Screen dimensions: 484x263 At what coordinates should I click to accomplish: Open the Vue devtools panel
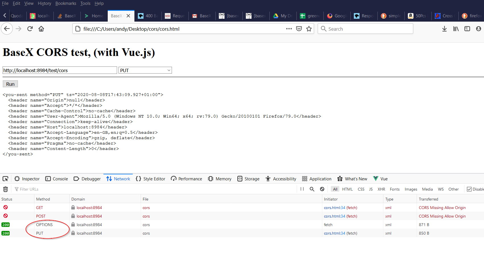tap(380, 179)
